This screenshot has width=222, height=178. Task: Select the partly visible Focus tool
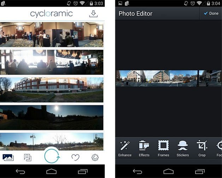(x=219, y=149)
